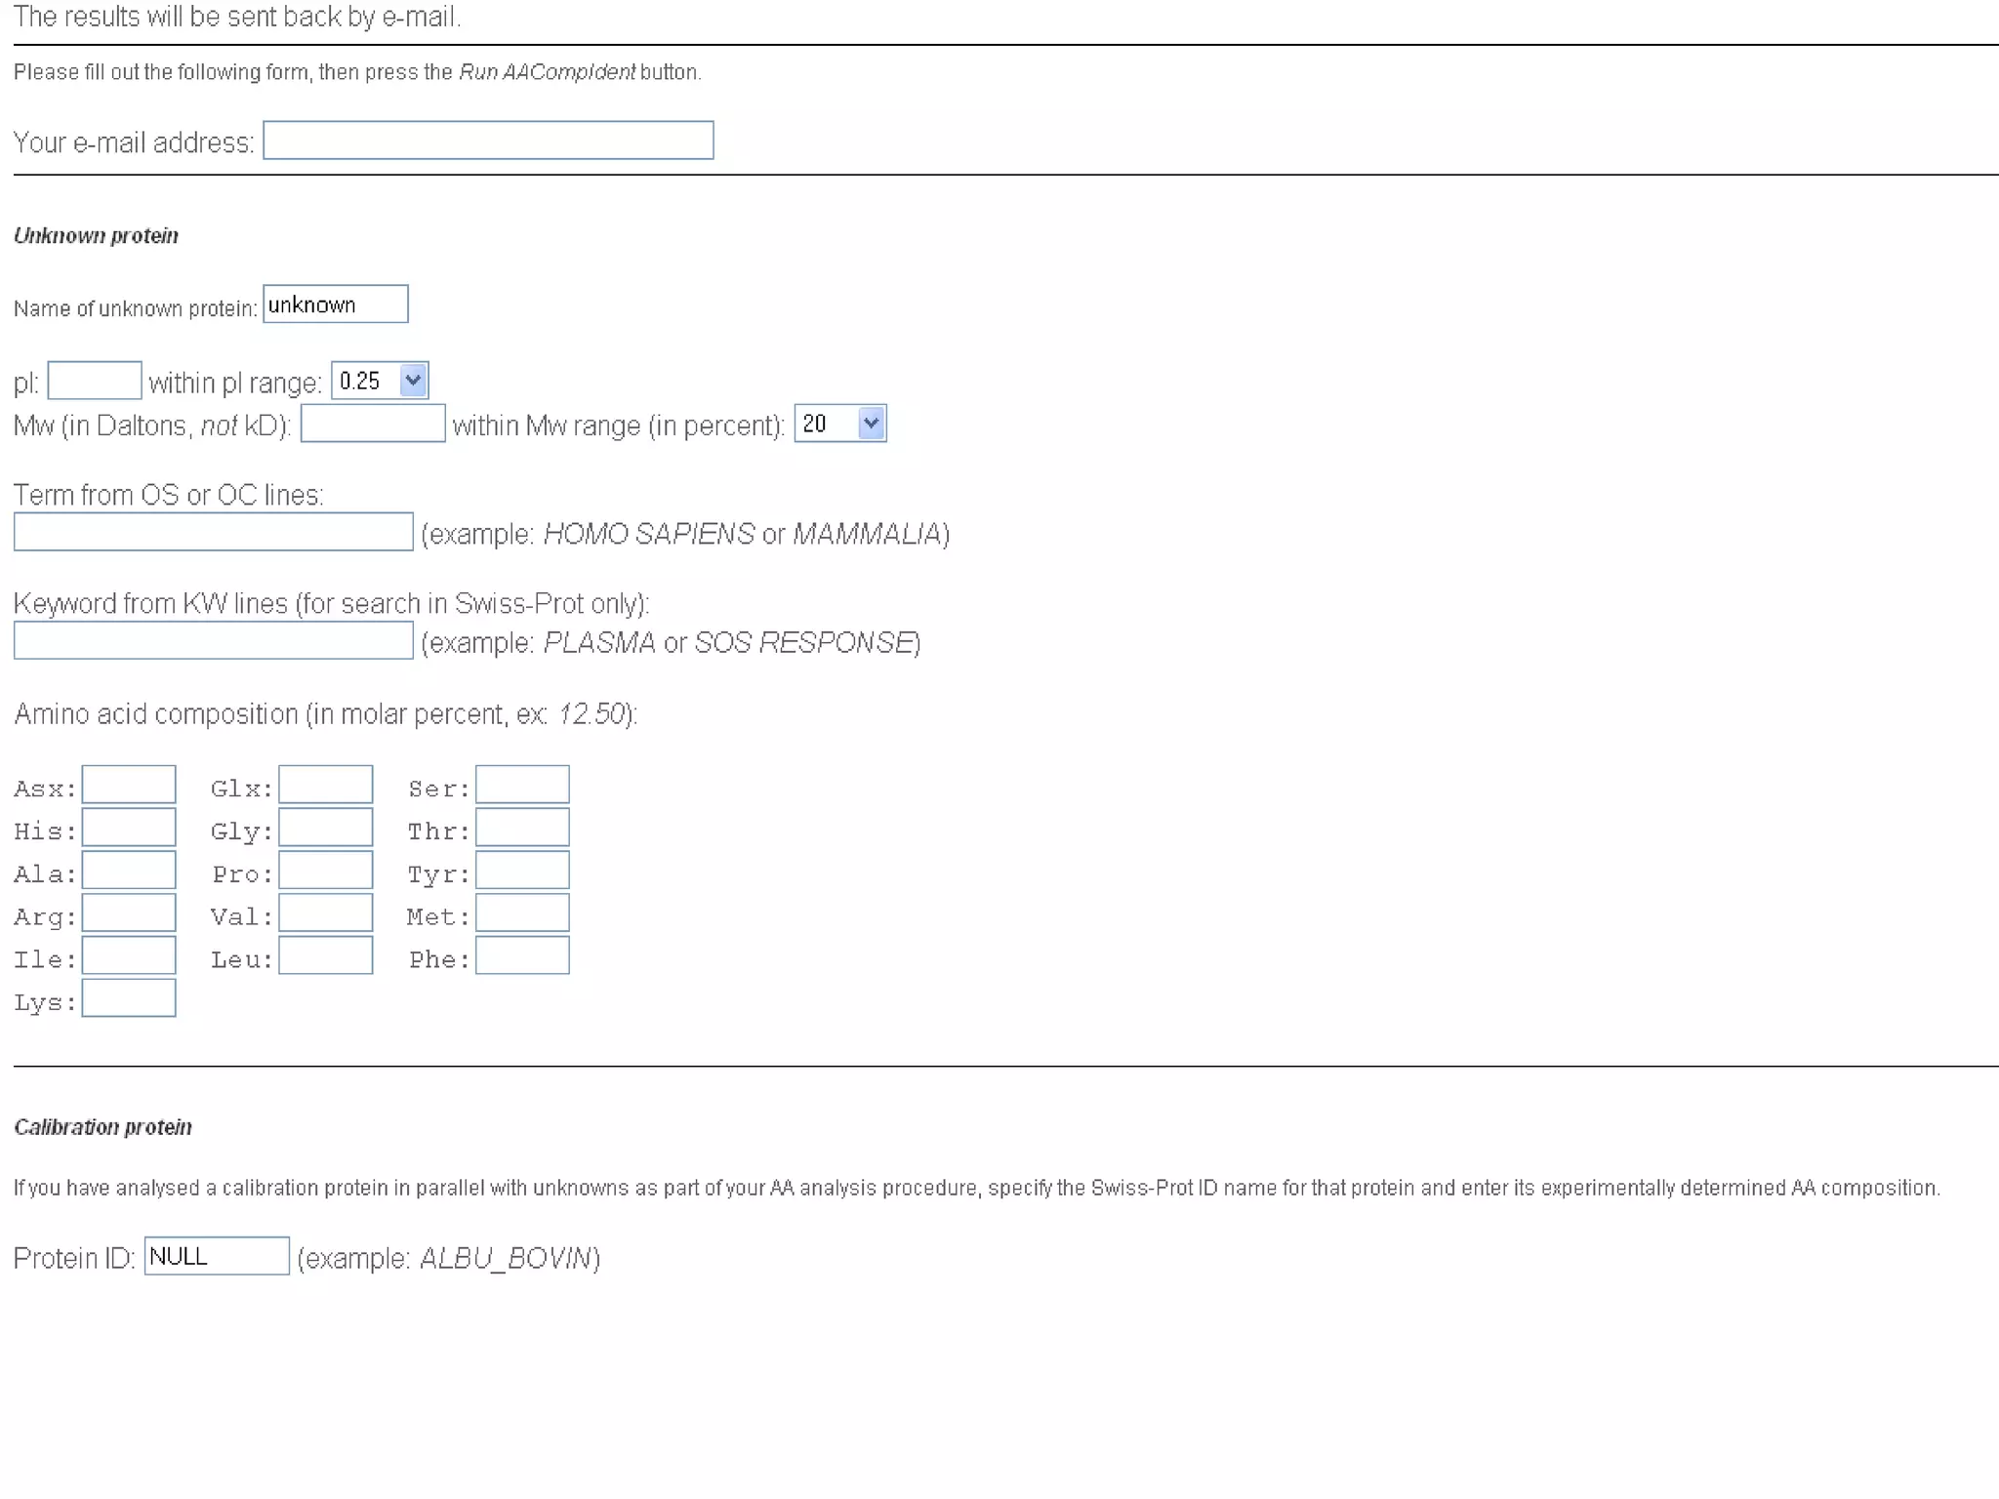This screenshot has width=1999, height=1499.
Task: Expand the Mw range percent dropdown
Action: click(839, 424)
